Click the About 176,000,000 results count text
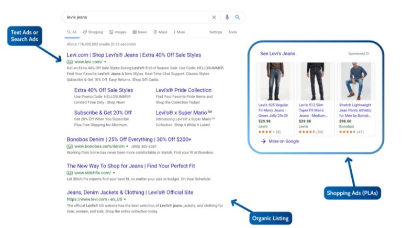Image resolution: width=402 pixels, height=228 pixels. click(101, 44)
